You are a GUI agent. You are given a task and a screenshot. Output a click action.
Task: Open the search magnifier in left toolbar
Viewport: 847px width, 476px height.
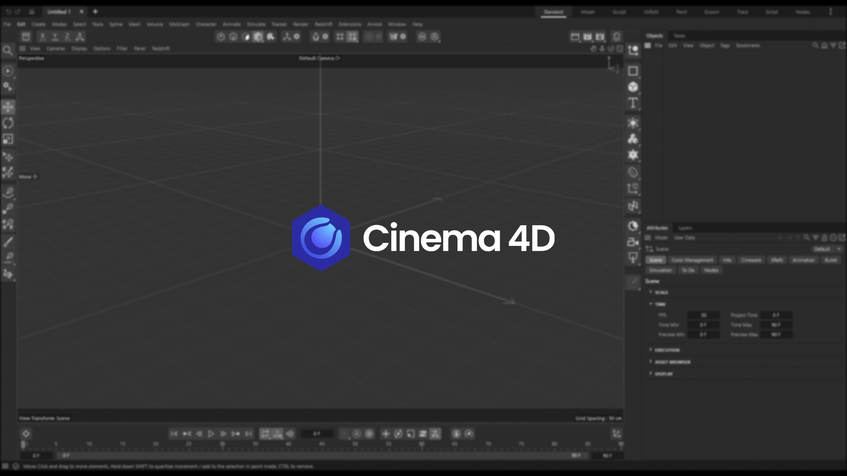coord(7,51)
